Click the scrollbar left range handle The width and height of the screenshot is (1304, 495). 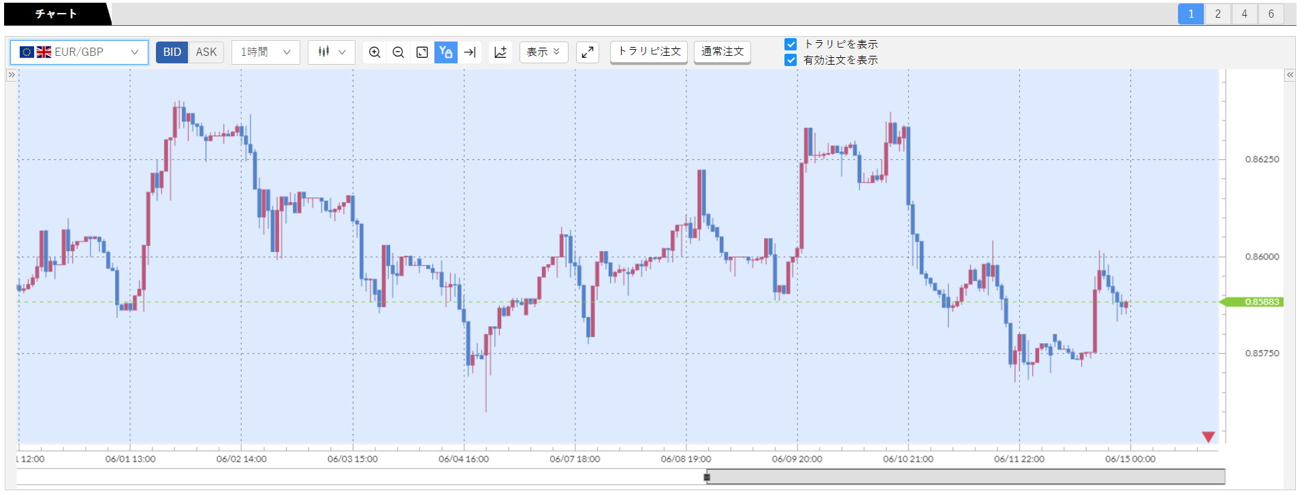tap(707, 477)
